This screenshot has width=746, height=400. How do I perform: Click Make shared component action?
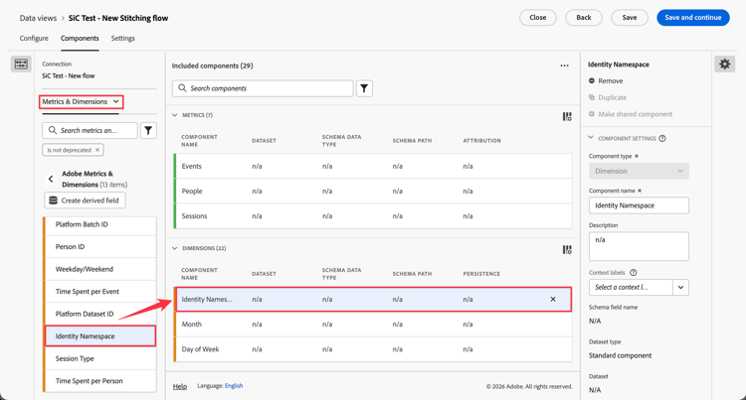pos(631,114)
